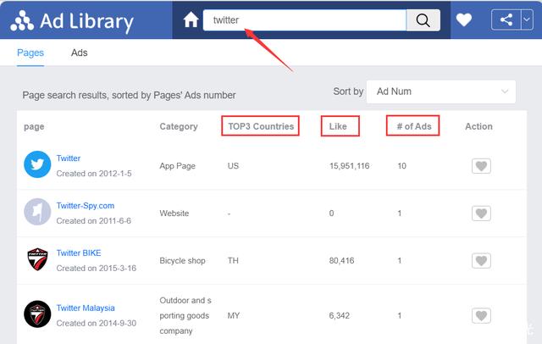Click the MY country cell
Image resolution: width=542 pixels, height=344 pixels.
(234, 316)
